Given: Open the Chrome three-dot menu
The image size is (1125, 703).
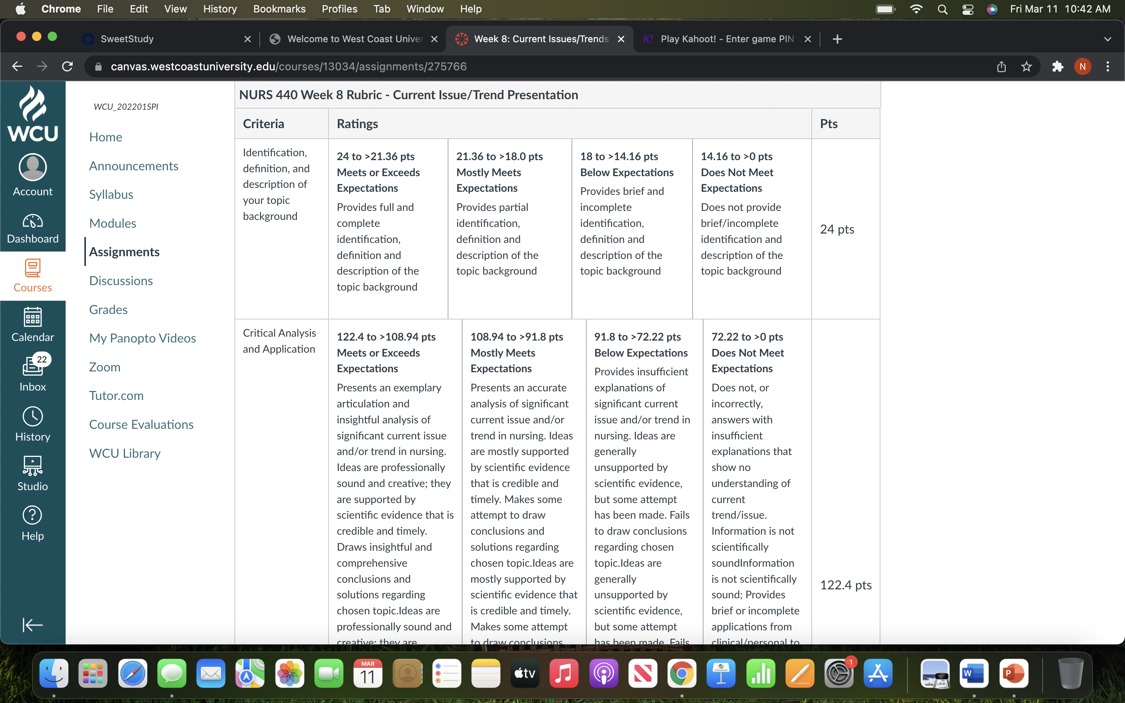Looking at the screenshot, I should [x=1108, y=66].
